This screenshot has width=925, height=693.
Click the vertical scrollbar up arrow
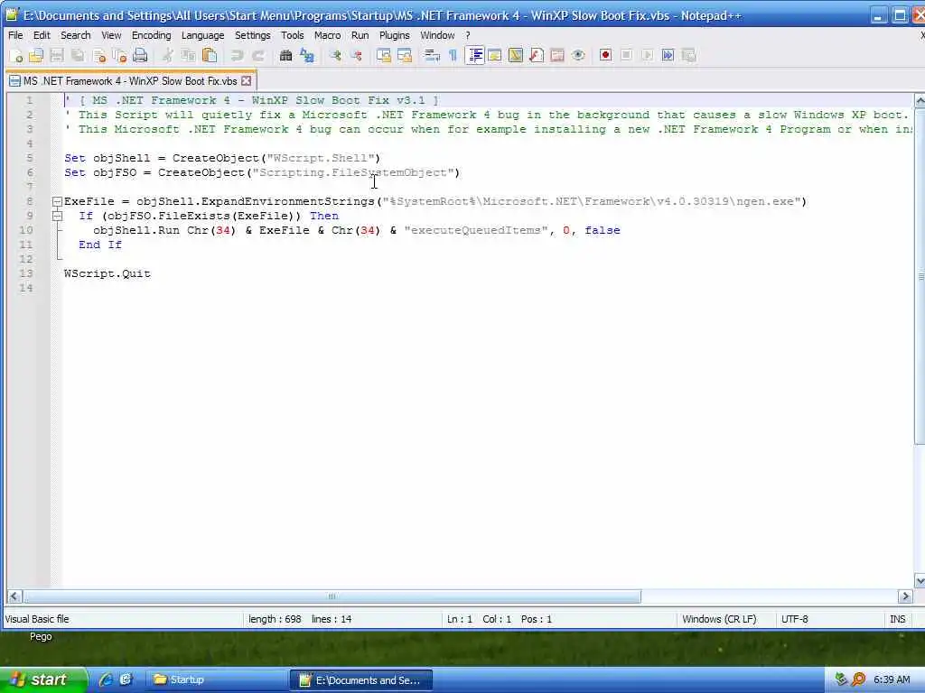pos(920,101)
